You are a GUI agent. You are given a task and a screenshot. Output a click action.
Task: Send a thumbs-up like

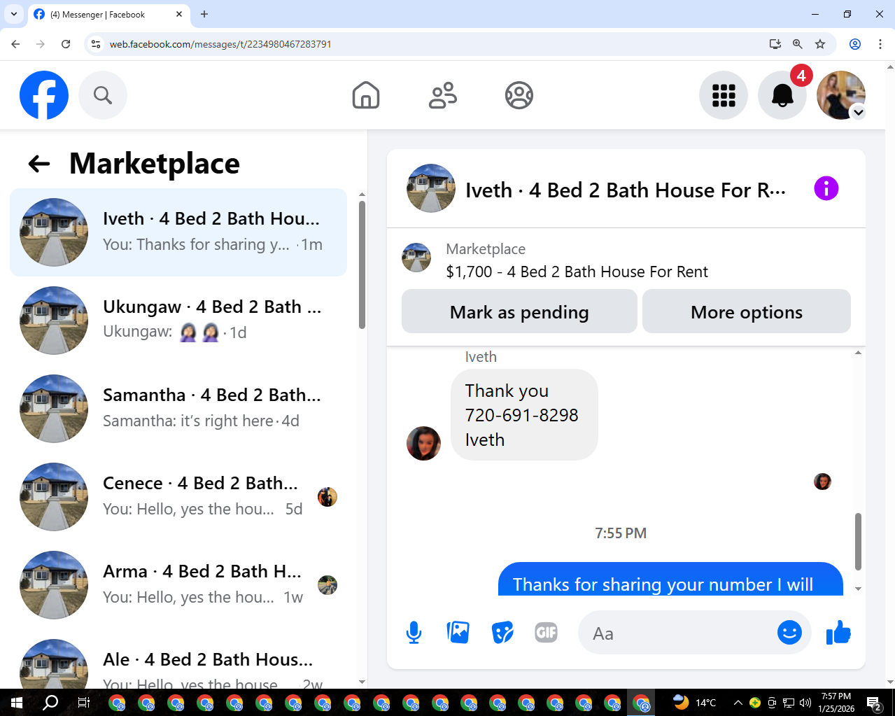point(838,633)
